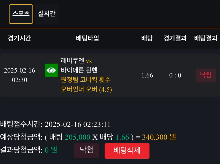Screen dimensions: 220x164
Task: Click the green eye icon for the match
Action: click(x=51, y=70)
